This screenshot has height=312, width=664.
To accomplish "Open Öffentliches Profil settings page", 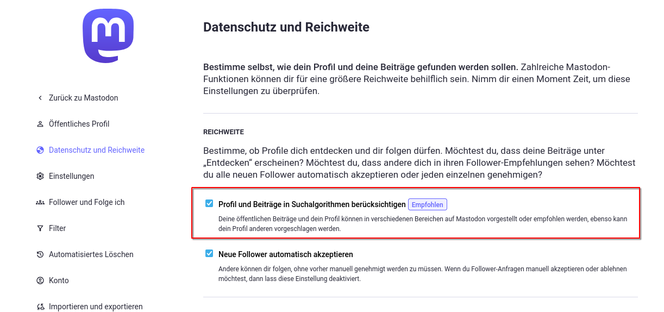I will pyautogui.click(x=79, y=124).
